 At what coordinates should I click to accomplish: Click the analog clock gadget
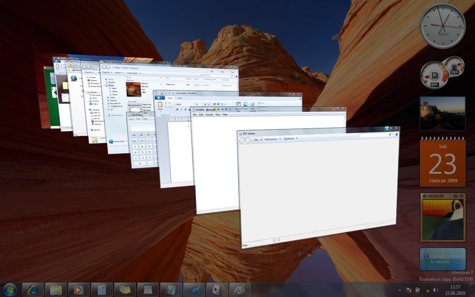point(442,26)
